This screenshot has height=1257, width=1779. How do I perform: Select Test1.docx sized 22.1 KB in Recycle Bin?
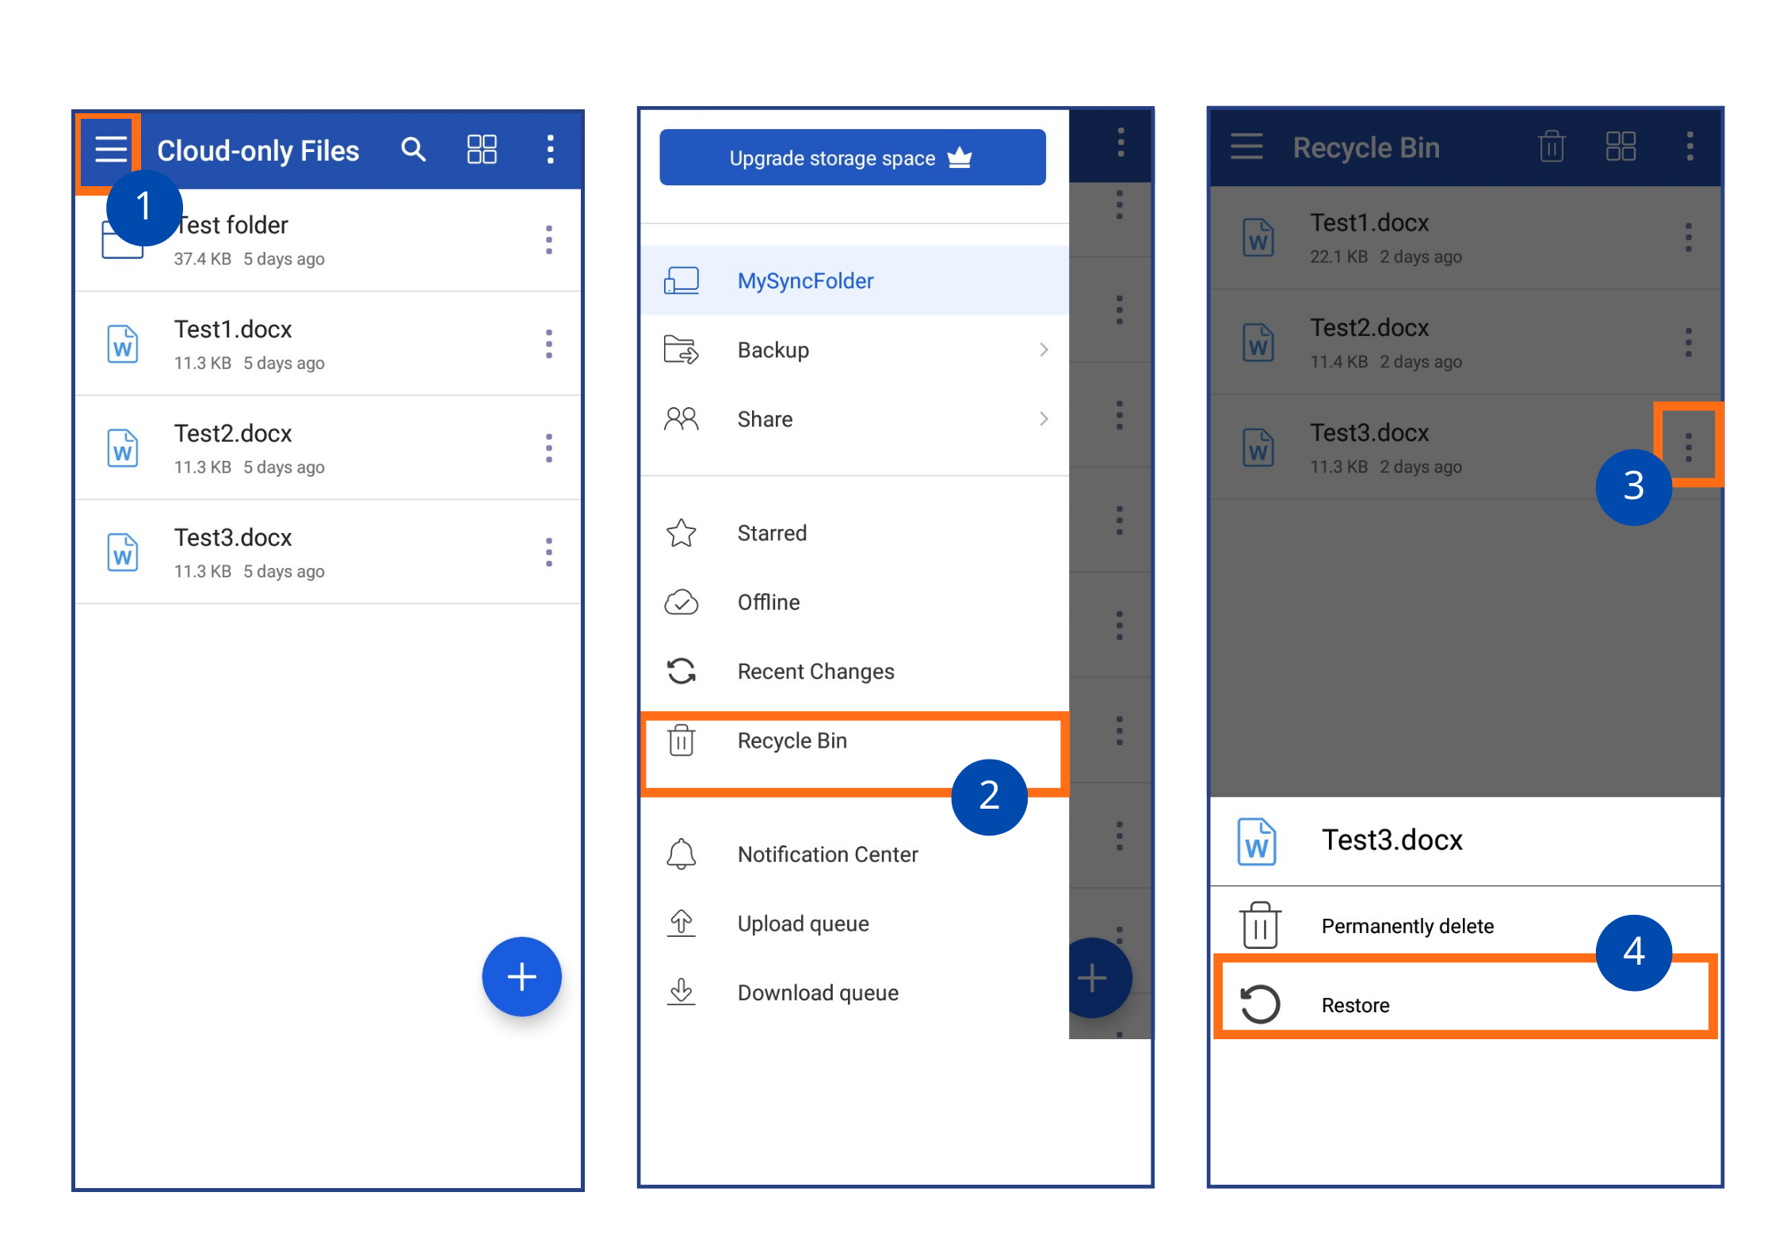(x=1464, y=238)
